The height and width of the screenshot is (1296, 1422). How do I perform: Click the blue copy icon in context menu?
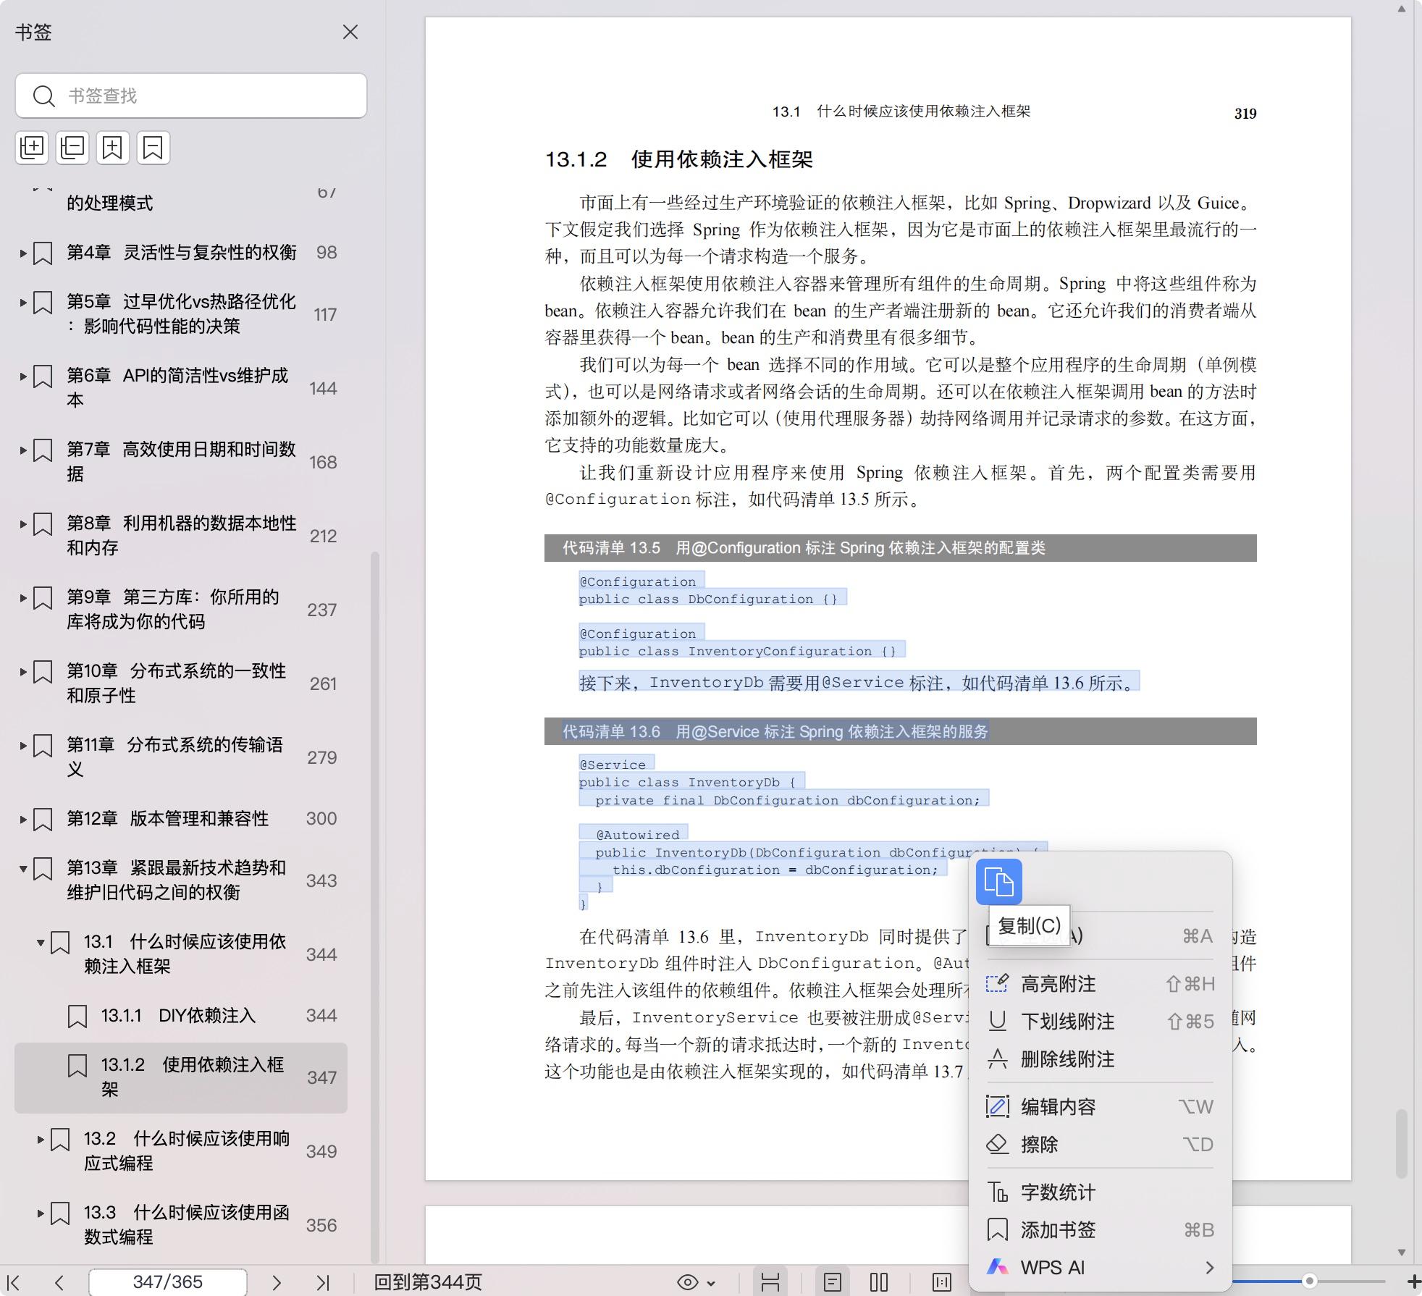click(x=998, y=882)
